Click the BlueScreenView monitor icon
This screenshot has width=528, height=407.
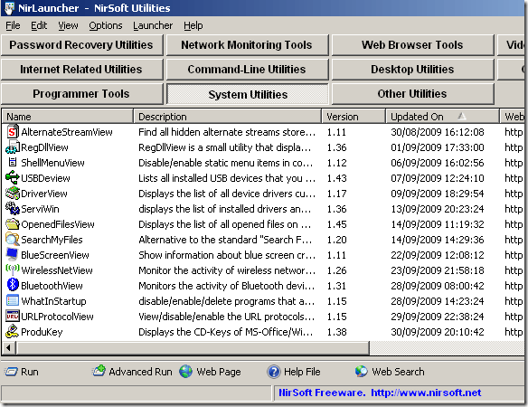13,255
